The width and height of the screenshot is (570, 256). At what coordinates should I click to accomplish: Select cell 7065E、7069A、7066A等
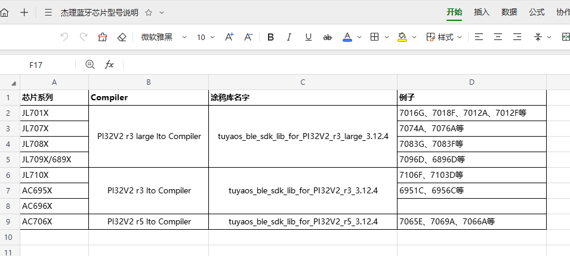(472, 221)
